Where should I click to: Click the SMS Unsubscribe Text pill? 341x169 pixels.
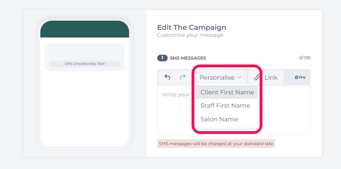pos(85,64)
